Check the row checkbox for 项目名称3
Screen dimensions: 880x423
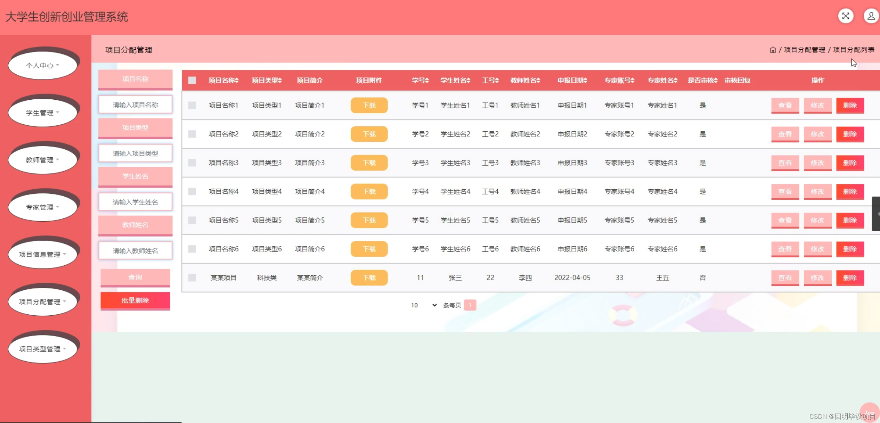(192, 163)
